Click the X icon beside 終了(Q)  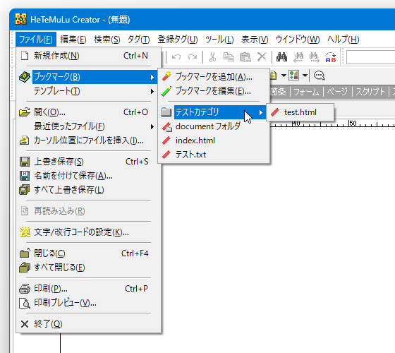click(25, 324)
